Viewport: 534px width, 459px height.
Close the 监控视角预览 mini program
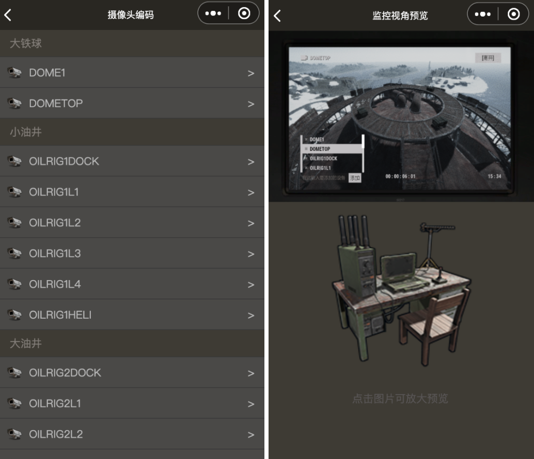pyautogui.click(x=513, y=14)
